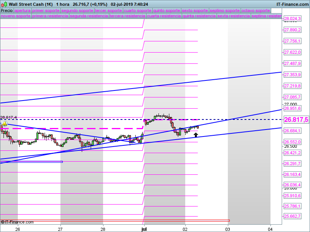This screenshot has width=310, height=232.
Task: Click the 26.951,6 price label
Action: click(x=293, y=108)
